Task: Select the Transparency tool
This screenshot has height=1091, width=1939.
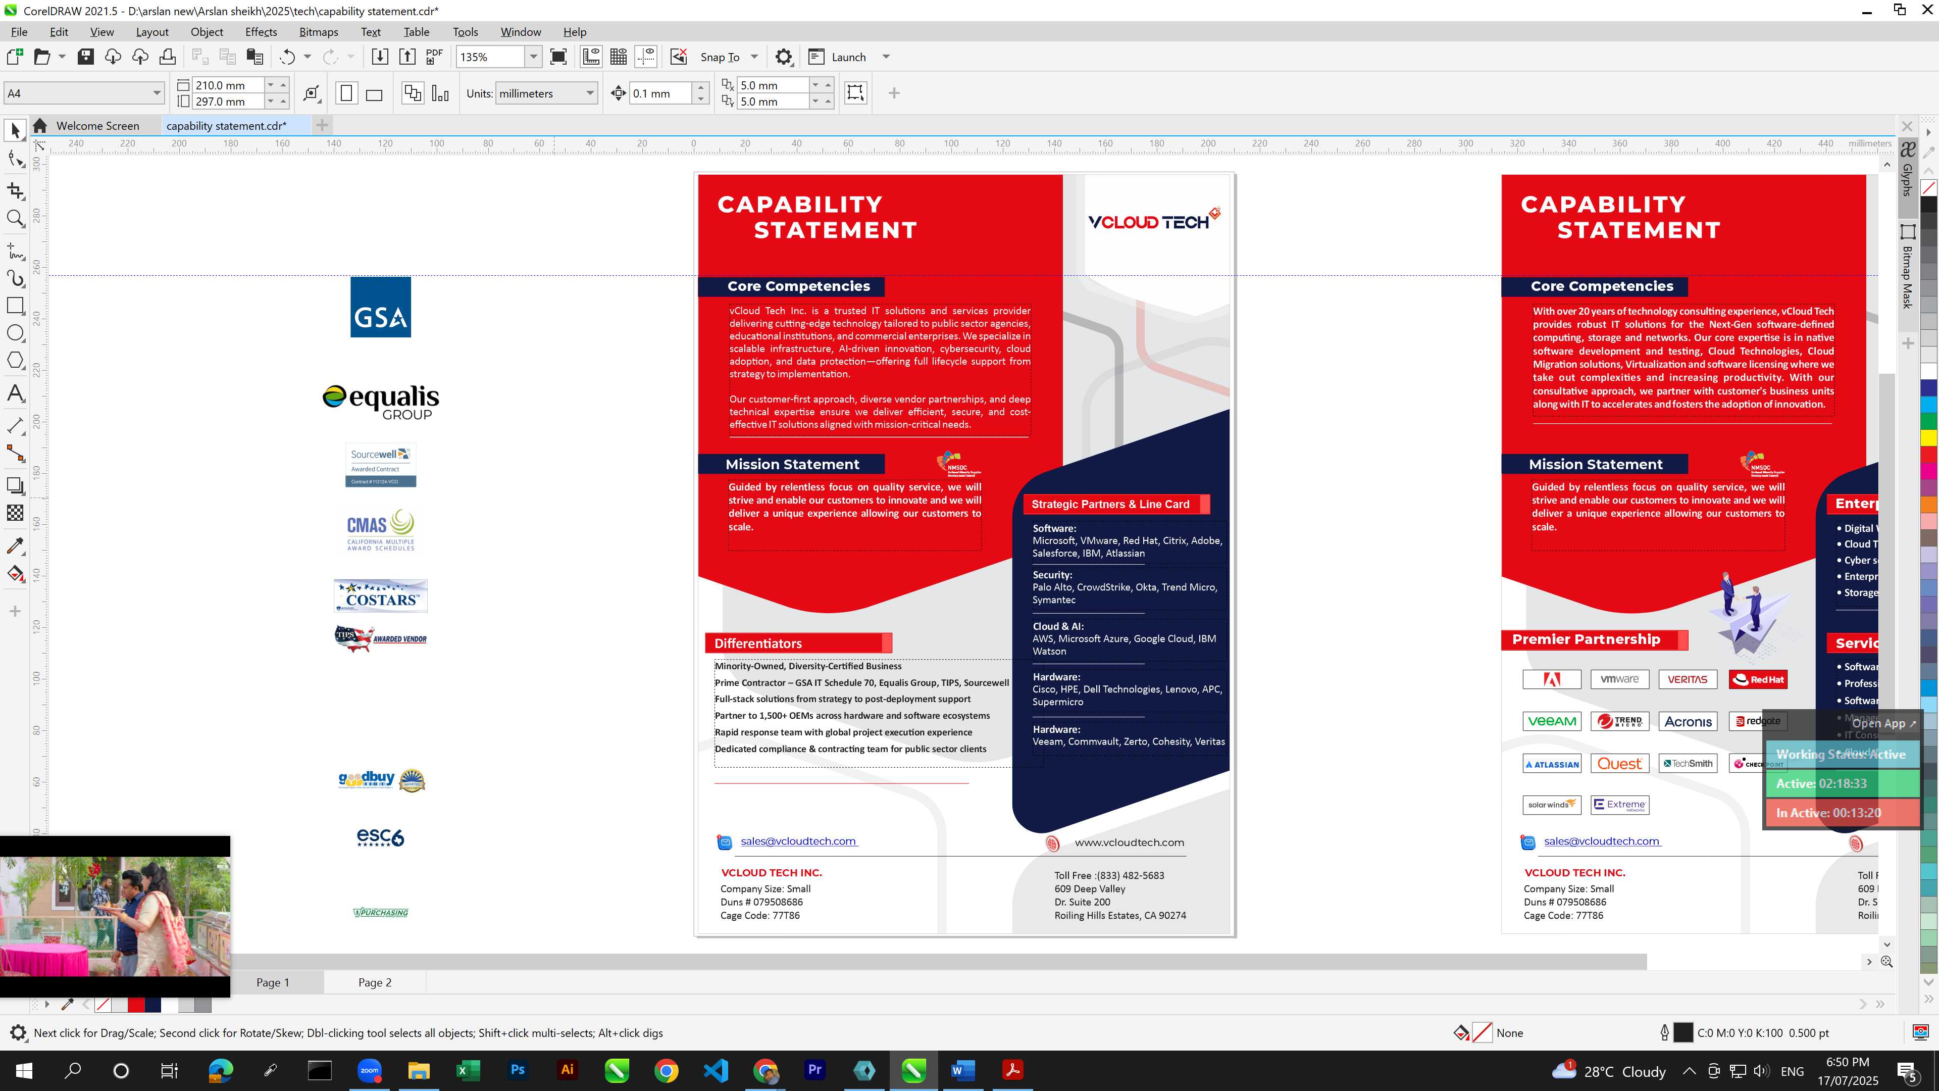Action: (x=15, y=513)
